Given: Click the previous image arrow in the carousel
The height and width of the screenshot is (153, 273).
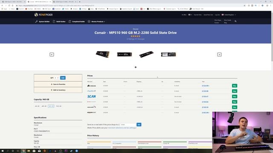Looking at the screenshot, I should pos(52,54).
